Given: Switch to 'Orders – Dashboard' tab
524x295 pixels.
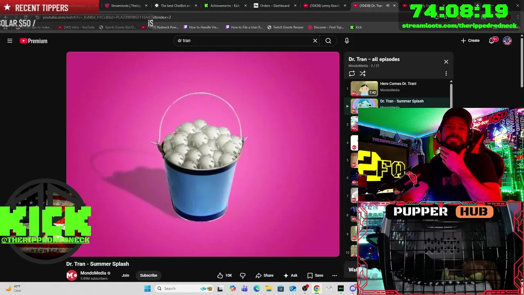Looking at the screenshot, I should coord(272,6).
